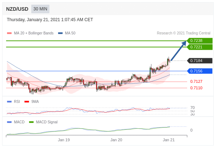Toggle MA 20 + Bollinger Bands legend
Screen dimensions: 214x147
[x=30, y=33]
